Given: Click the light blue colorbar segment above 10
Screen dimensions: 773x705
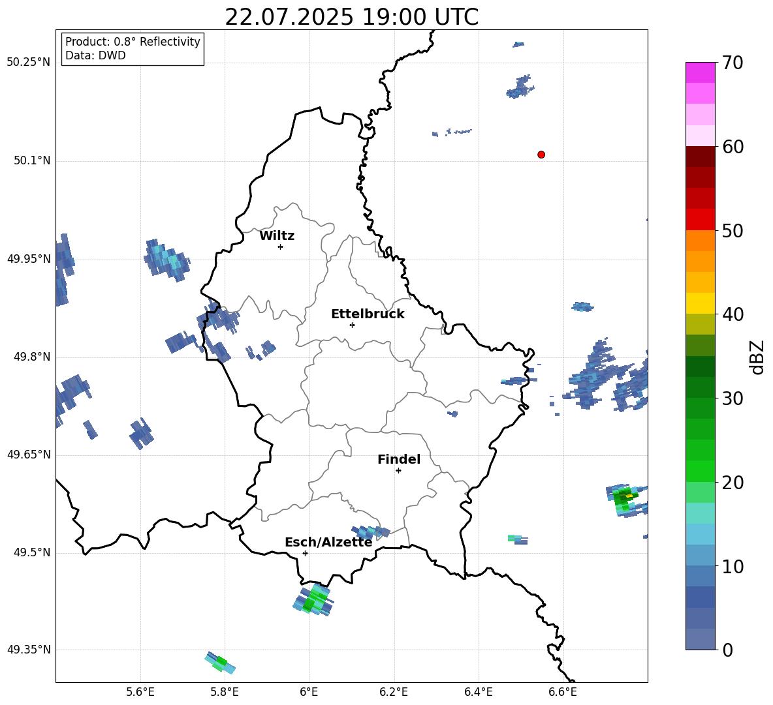Looking at the screenshot, I should point(701,534).
